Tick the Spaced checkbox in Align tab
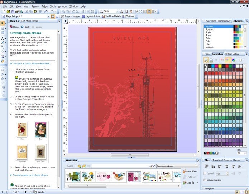Screen dimensions: 249x194 205,174
